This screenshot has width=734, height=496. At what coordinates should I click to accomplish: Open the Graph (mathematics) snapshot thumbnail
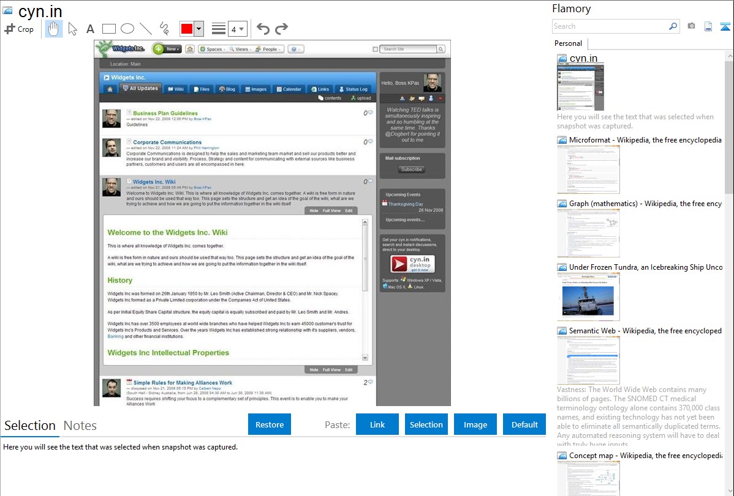pos(588,233)
